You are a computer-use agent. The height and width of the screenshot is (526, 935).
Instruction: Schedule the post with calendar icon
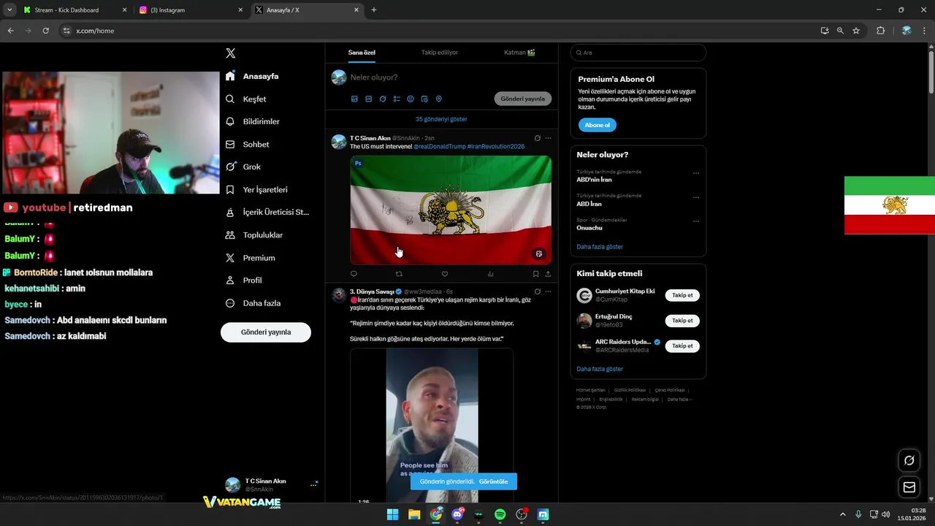[x=425, y=99]
